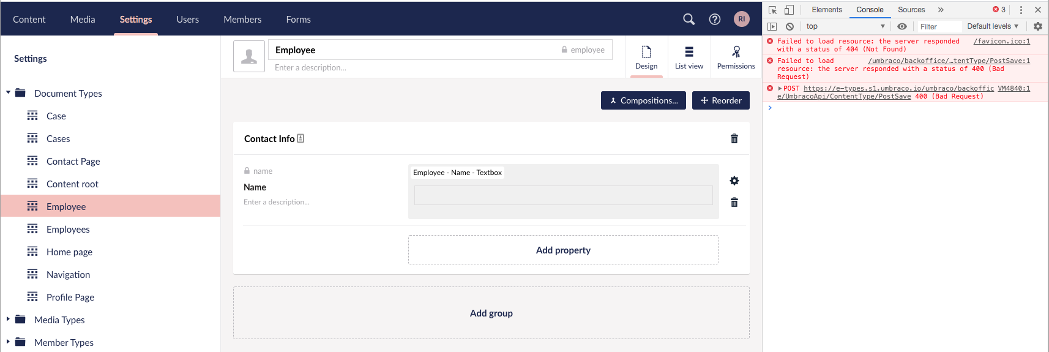This screenshot has width=1049, height=352.
Task: Click the lock icon beside employee alias
Action: [x=564, y=50]
